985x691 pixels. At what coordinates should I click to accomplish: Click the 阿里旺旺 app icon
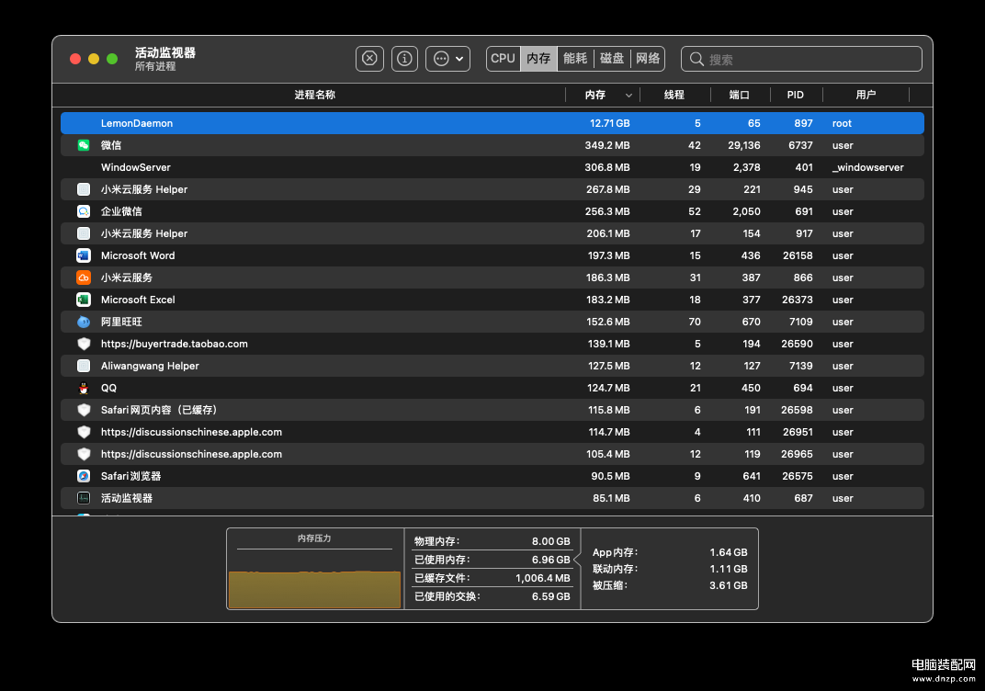pos(84,322)
